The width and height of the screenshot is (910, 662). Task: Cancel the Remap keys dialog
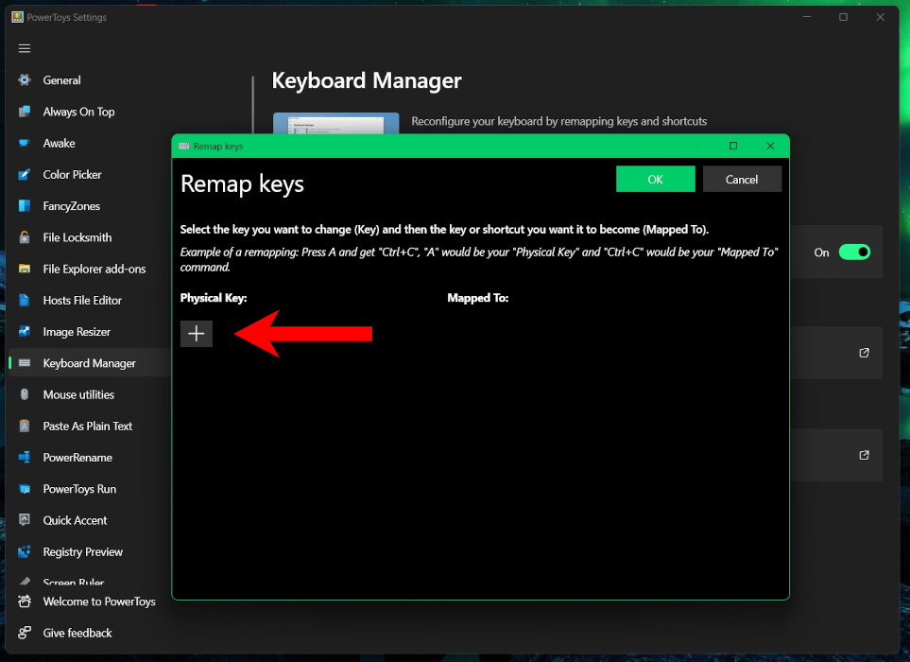[x=743, y=178]
